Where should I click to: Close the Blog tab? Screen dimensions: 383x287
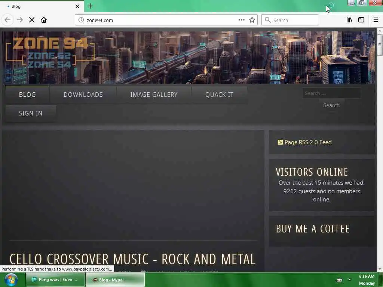pyautogui.click(x=77, y=6)
